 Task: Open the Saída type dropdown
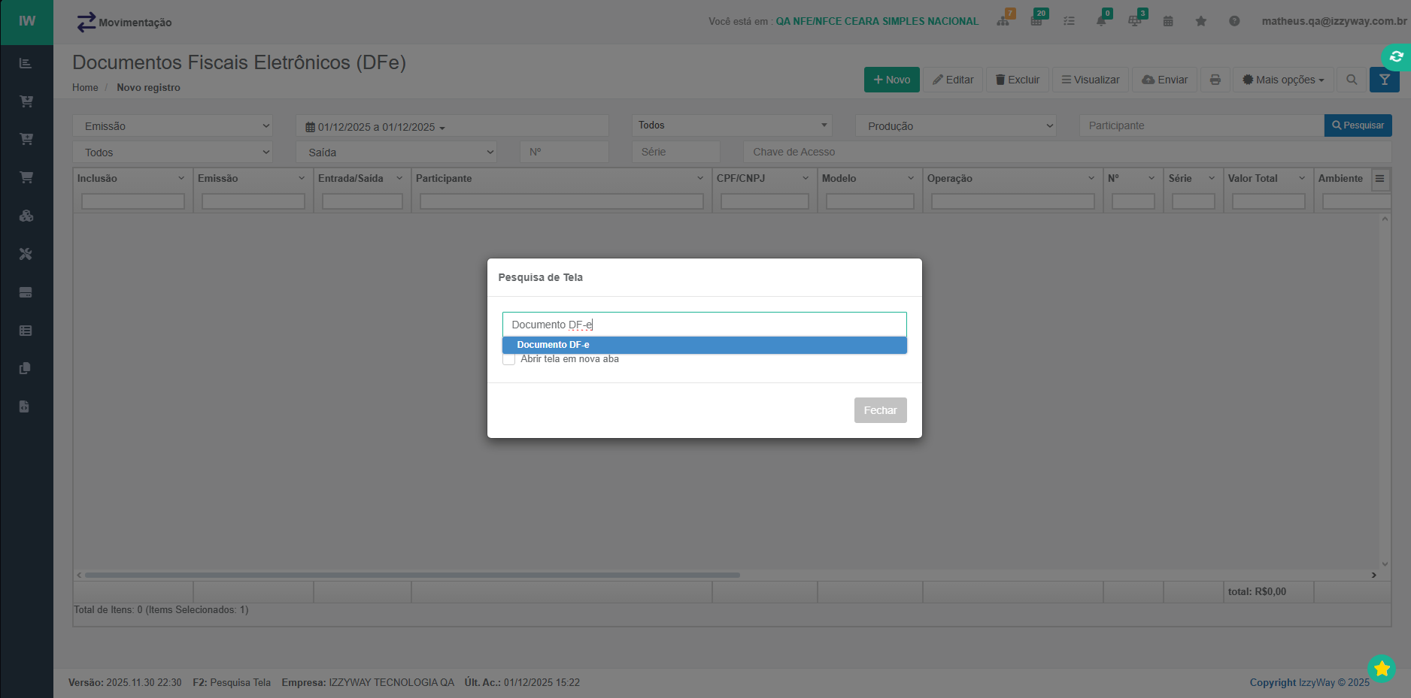(396, 153)
